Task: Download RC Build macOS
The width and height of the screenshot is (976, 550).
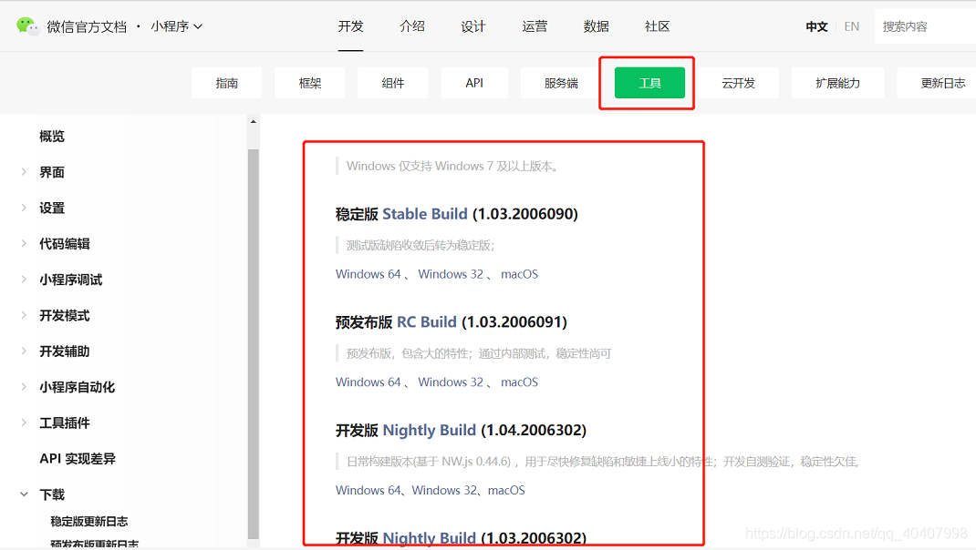Action: point(519,382)
